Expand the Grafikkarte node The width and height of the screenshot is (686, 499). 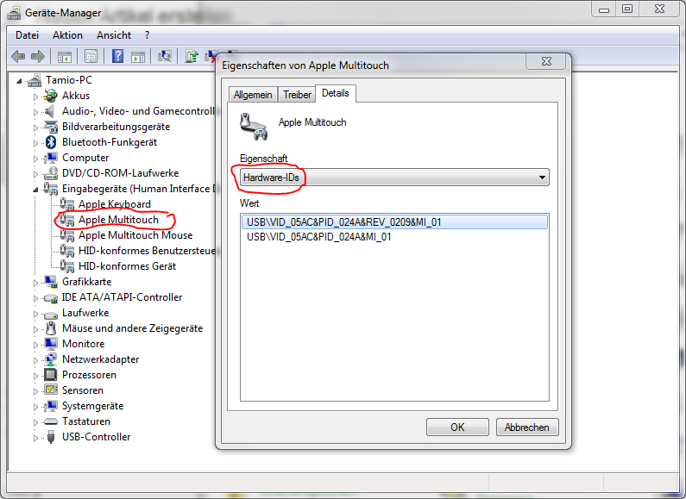click(35, 283)
